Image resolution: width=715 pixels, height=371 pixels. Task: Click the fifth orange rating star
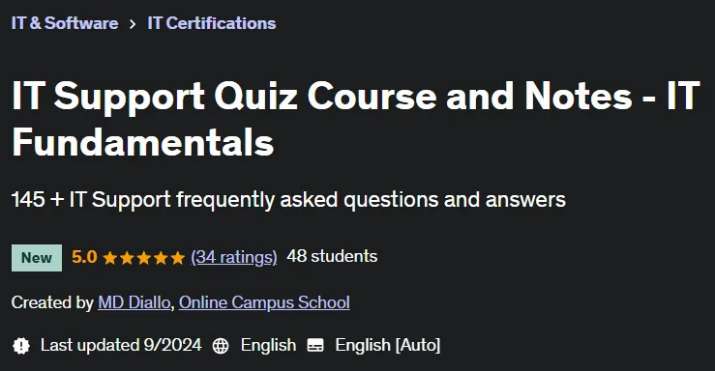(177, 258)
